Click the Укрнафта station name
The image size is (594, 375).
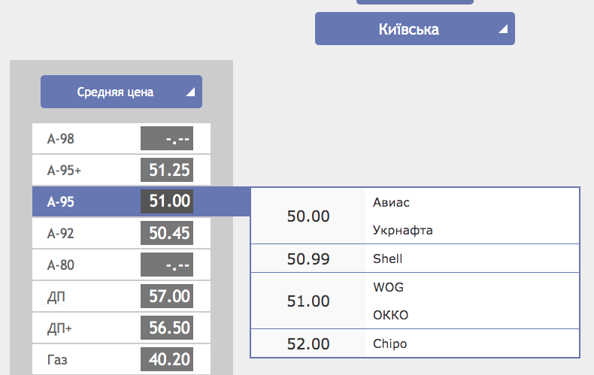(x=402, y=230)
